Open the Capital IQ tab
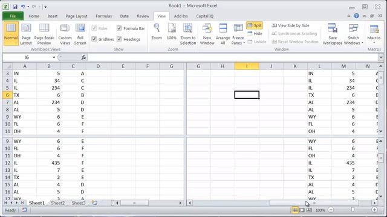The width and height of the screenshot is (387, 217). point(204,16)
